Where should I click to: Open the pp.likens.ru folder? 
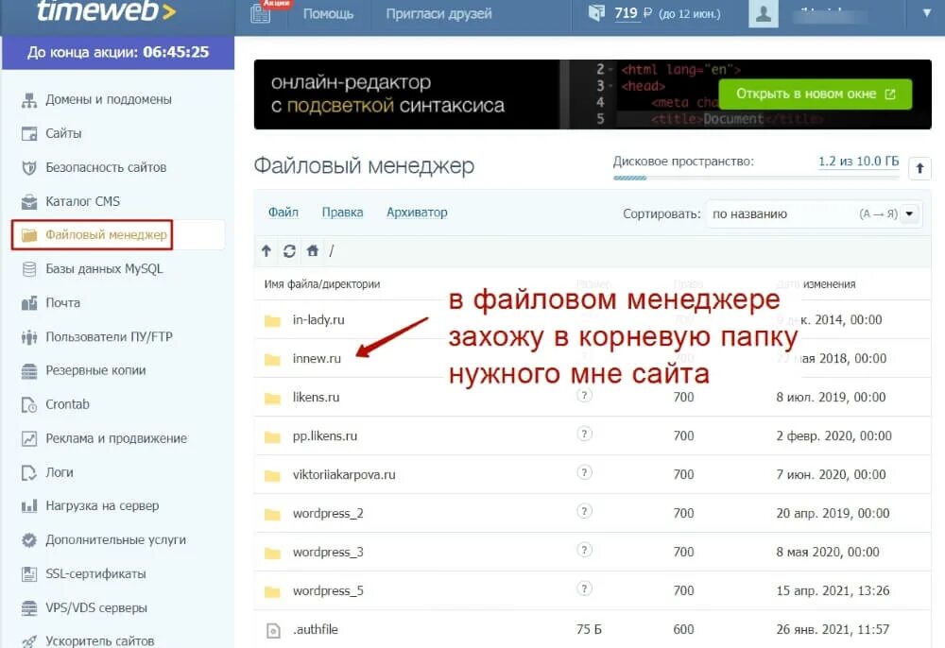(x=325, y=436)
